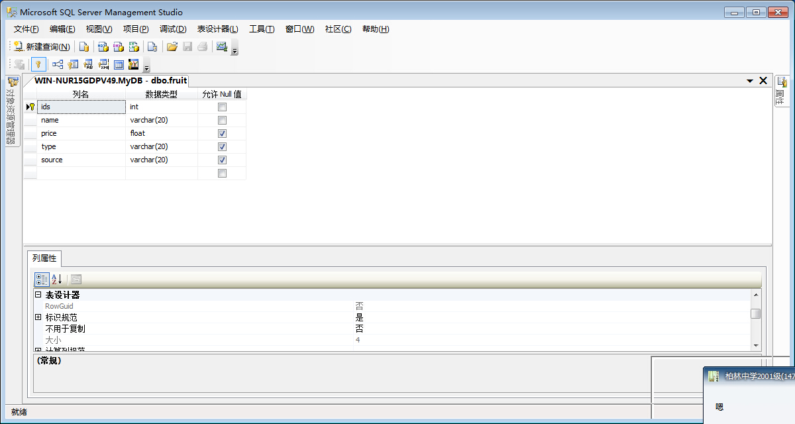Click the source column name cell
Image resolution: width=795 pixels, height=424 pixels.
click(81, 160)
